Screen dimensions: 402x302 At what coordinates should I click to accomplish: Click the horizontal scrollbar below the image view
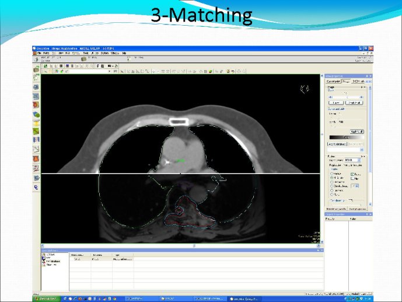tap(180, 246)
